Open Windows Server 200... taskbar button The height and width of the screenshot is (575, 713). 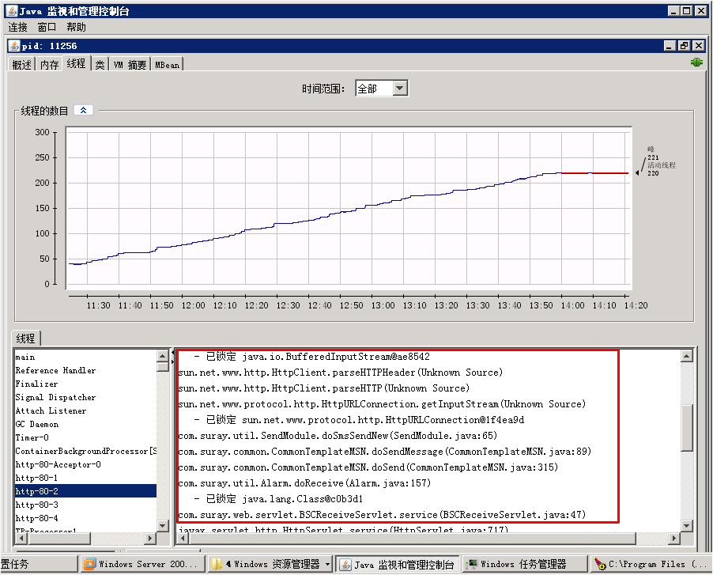(142, 564)
